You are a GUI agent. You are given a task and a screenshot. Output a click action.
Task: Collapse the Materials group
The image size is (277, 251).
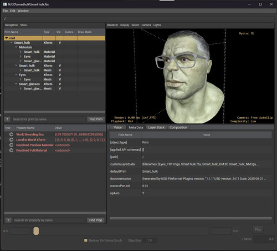pos(16,47)
